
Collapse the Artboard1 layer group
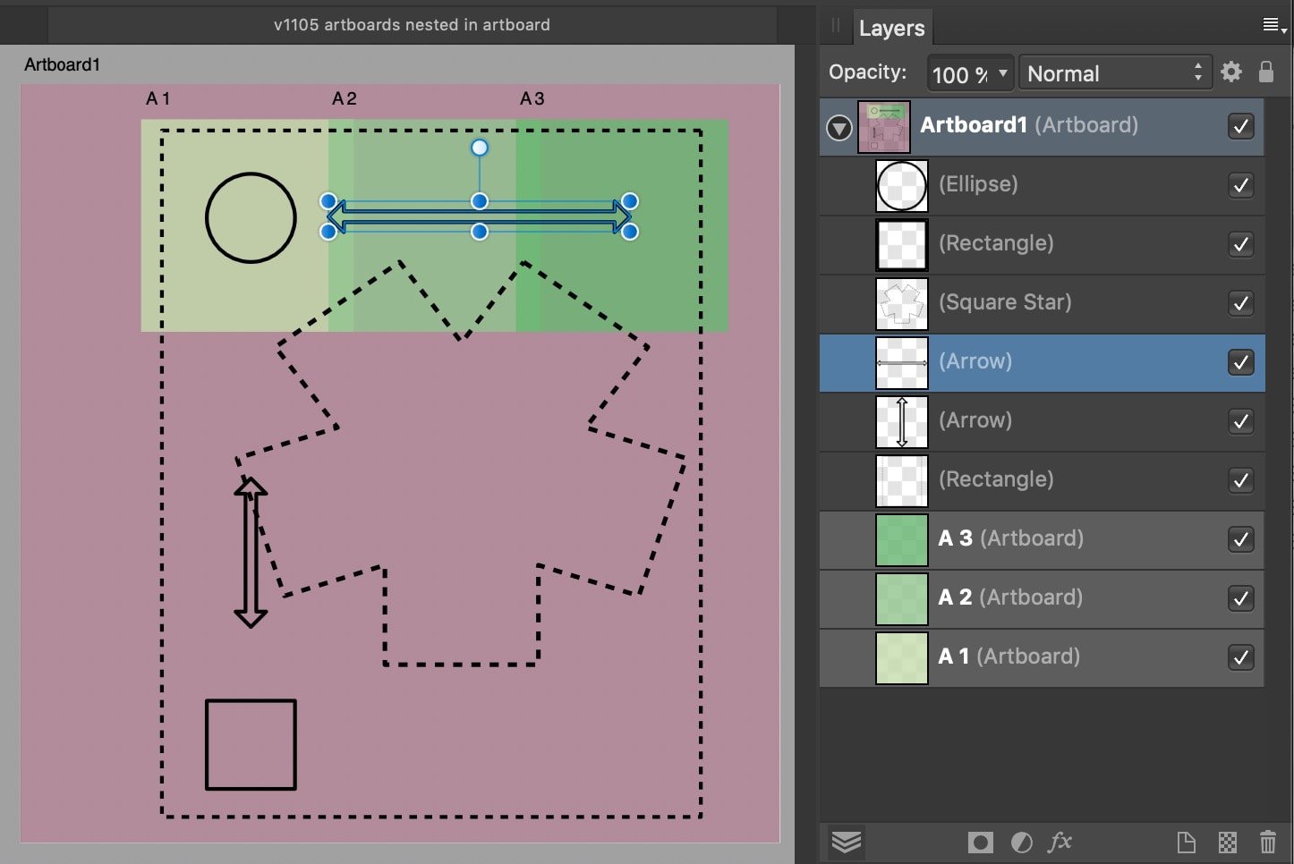[x=839, y=128]
